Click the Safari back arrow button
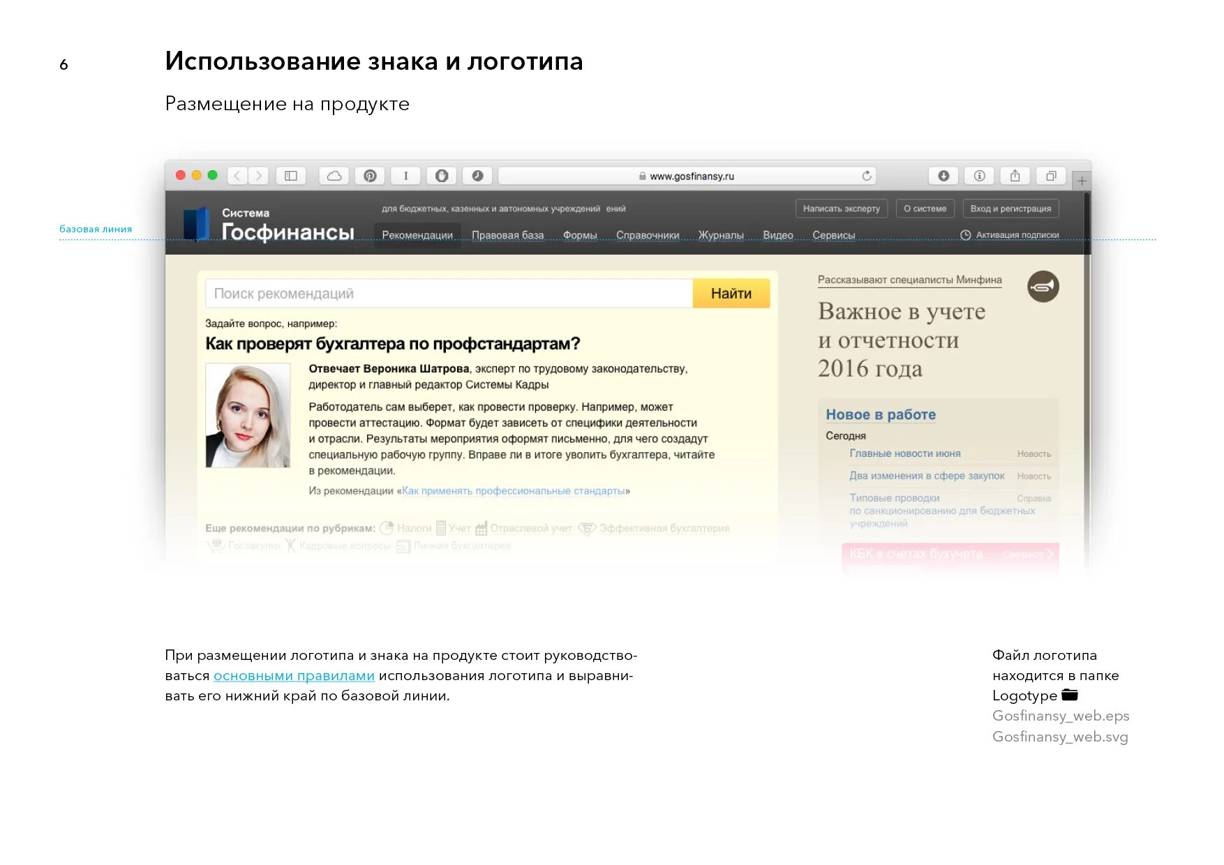 click(237, 176)
